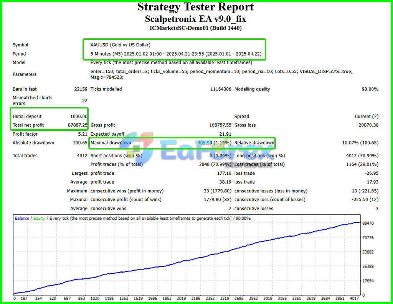The height and width of the screenshot is (304, 393).
Task: Click the loss trades value "1164 (29.01%)"
Action: [362, 164]
